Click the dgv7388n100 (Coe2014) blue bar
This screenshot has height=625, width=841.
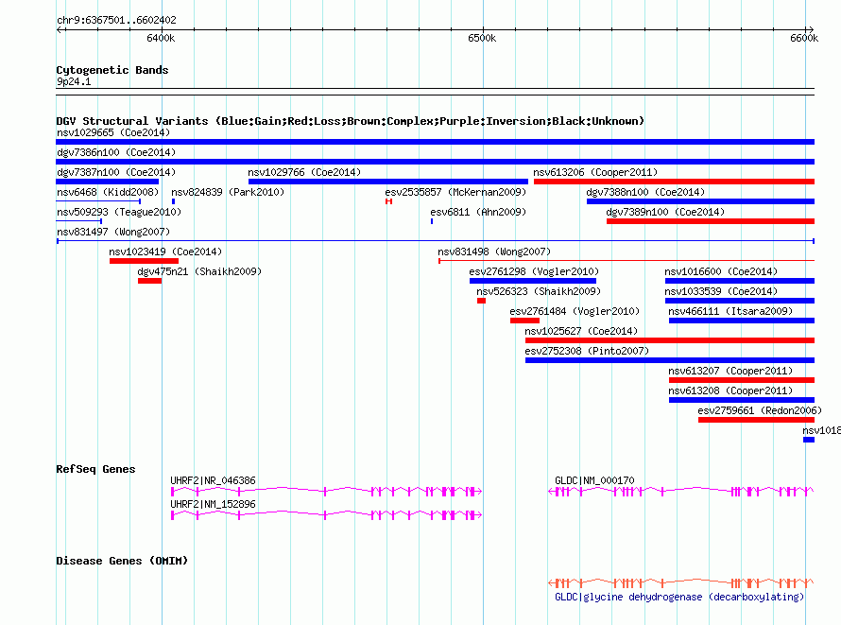(700, 201)
